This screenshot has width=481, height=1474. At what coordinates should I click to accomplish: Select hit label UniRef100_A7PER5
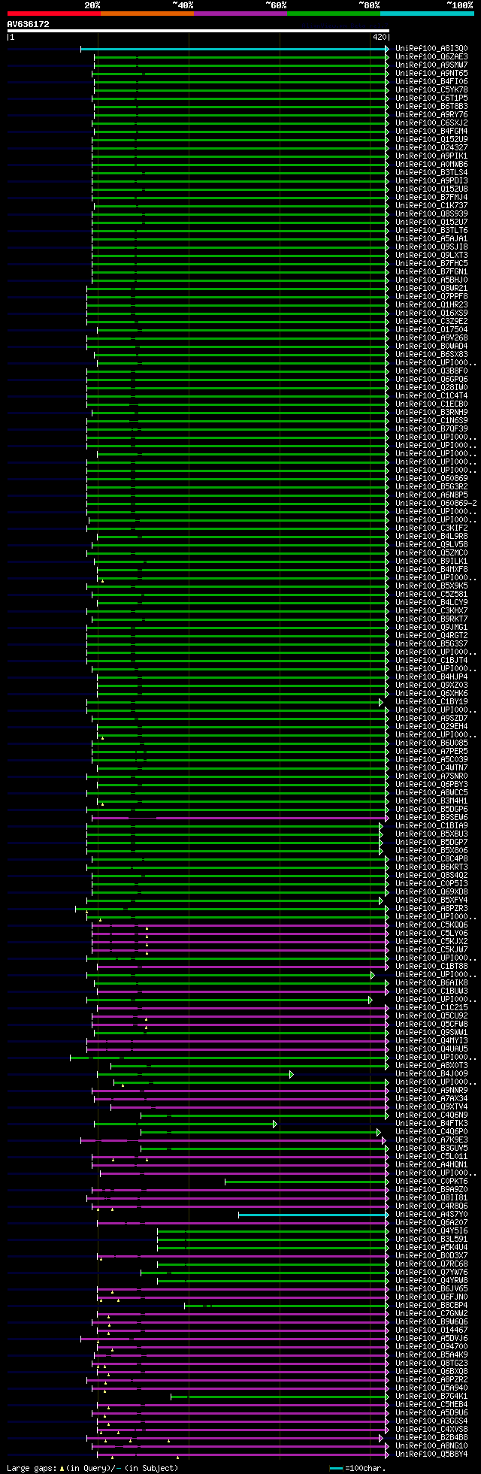431,752
